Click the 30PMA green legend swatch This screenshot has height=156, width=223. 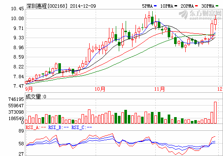point(217,6)
